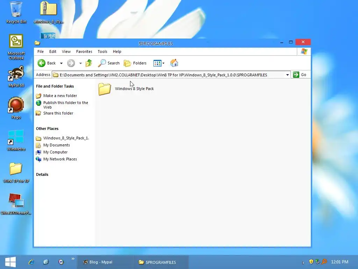Select the Win8 TP for XP desktop folder
Image resolution: width=358 pixels, height=269 pixels.
coord(16,172)
